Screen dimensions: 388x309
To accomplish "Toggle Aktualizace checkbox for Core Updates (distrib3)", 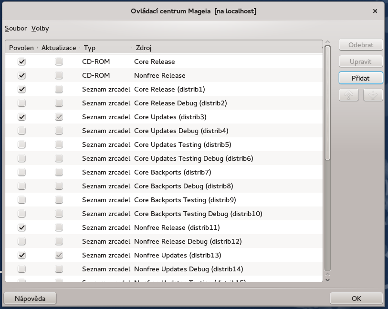I will pos(59,117).
